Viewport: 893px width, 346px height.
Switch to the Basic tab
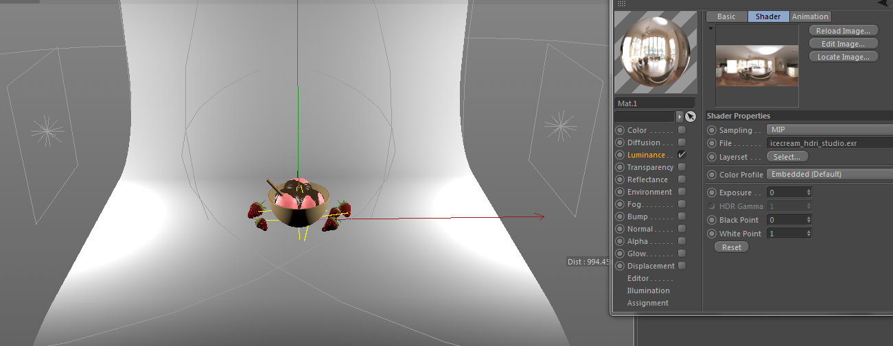[x=726, y=16]
